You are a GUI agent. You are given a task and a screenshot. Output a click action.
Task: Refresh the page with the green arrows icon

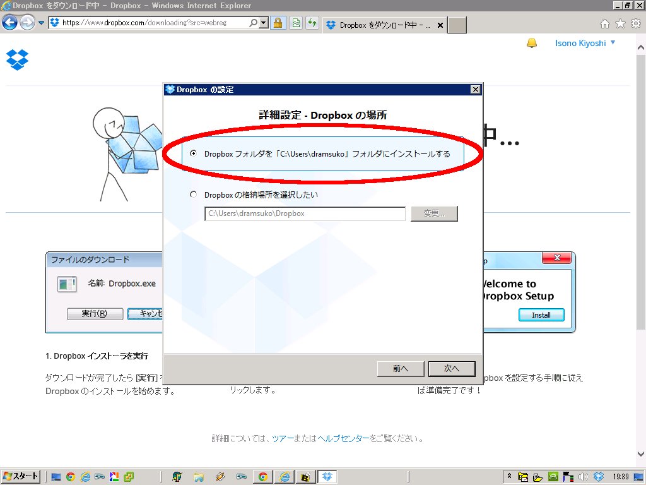(312, 23)
